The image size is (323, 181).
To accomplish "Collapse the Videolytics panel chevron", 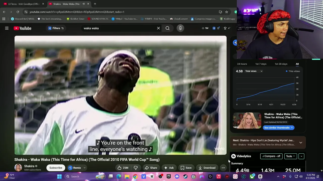I will click(301, 156).
